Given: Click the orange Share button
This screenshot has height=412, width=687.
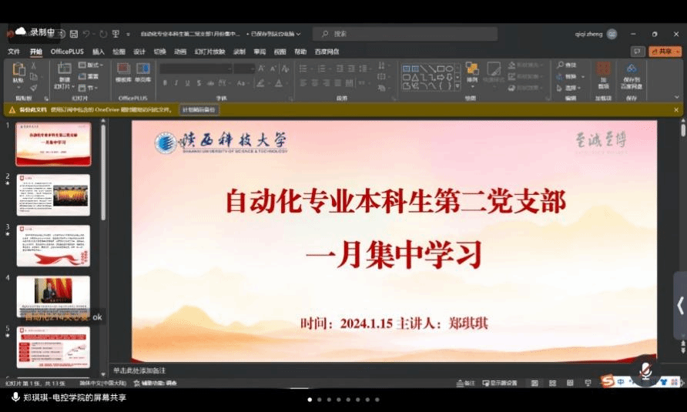Looking at the screenshot, I should click(x=665, y=52).
